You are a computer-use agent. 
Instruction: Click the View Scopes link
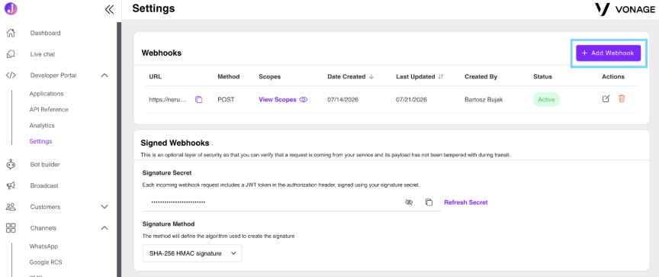278,100
